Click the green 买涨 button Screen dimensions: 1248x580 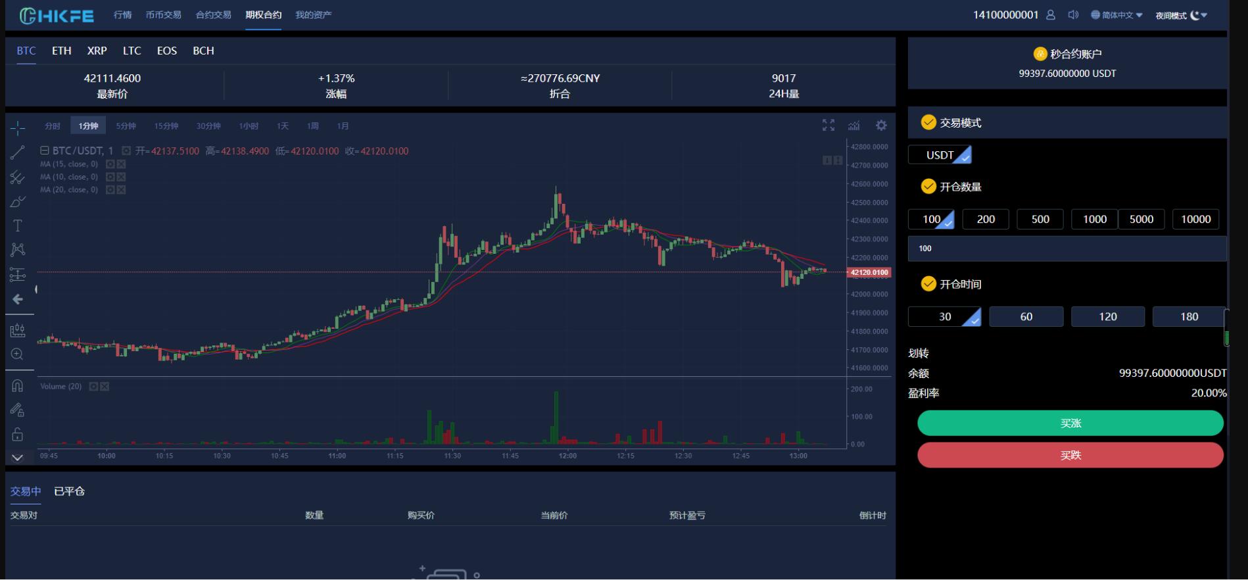1070,423
